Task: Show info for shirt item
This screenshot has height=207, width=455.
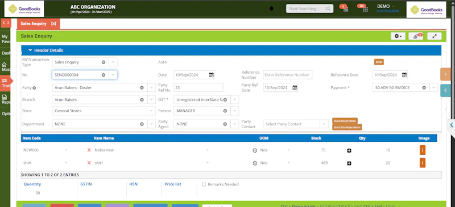Action: [255, 163]
